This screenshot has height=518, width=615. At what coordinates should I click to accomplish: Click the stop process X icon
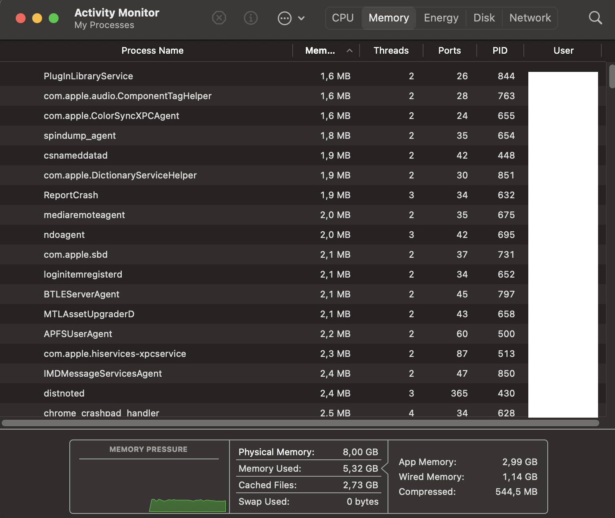click(219, 18)
